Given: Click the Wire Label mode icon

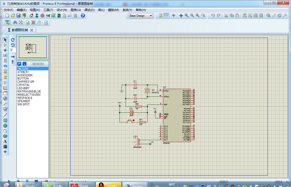Looking at the screenshot, I should [x=5, y=55].
